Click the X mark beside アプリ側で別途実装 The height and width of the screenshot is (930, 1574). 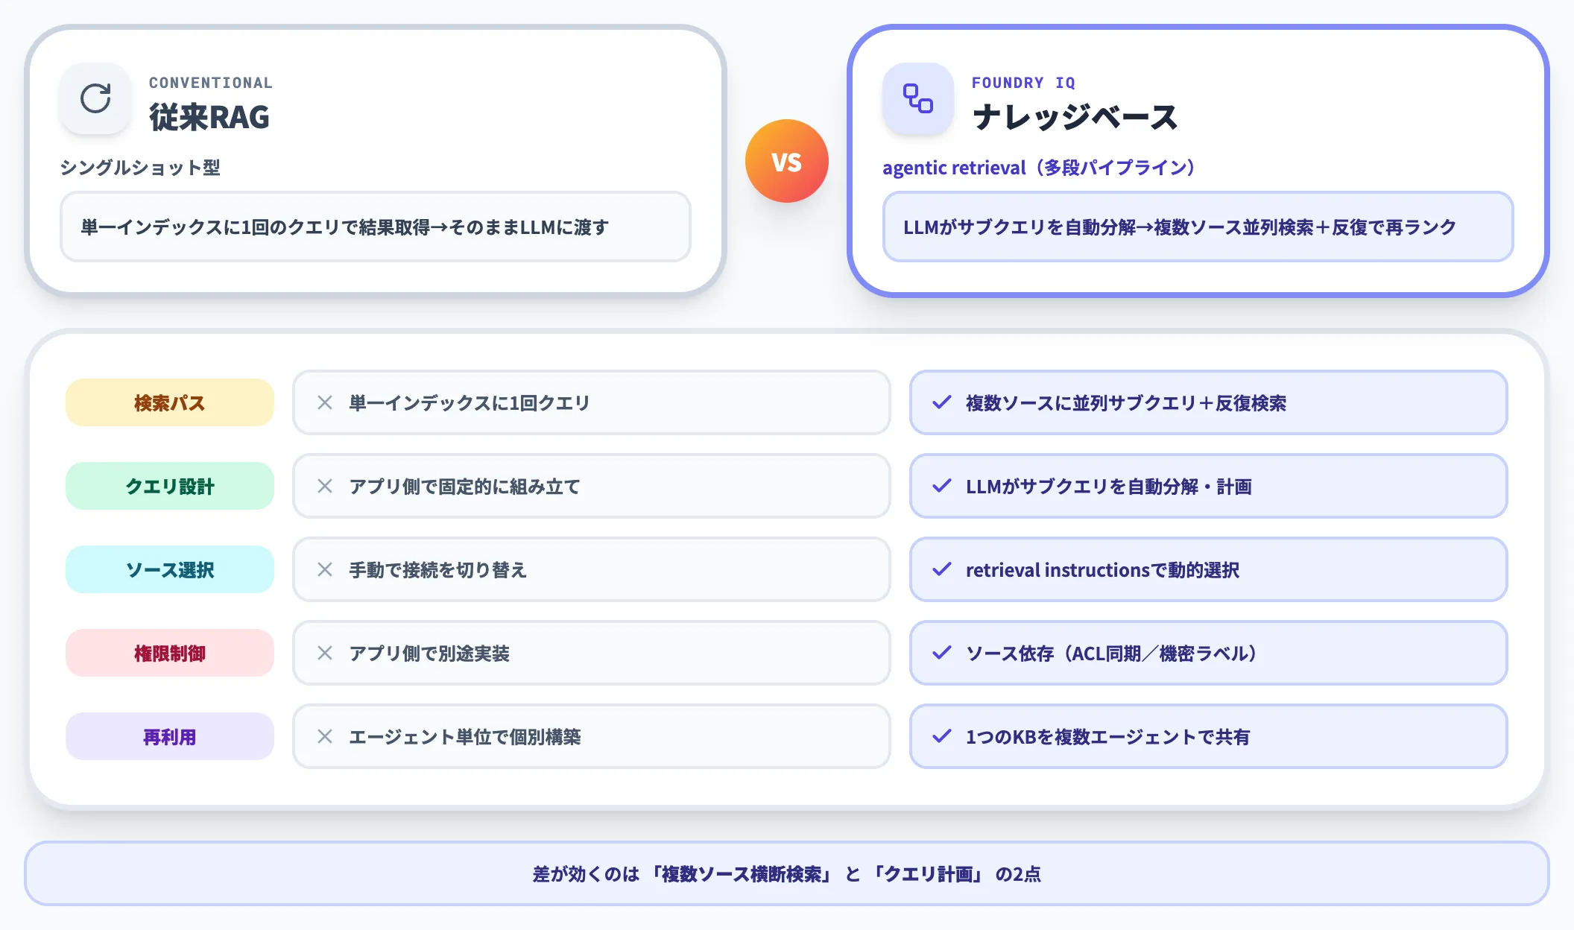tap(324, 653)
